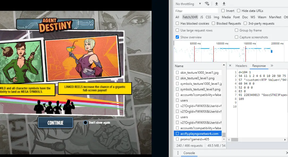
Task: Click response line starting with 'd=104 1'
Action: tap(245, 72)
